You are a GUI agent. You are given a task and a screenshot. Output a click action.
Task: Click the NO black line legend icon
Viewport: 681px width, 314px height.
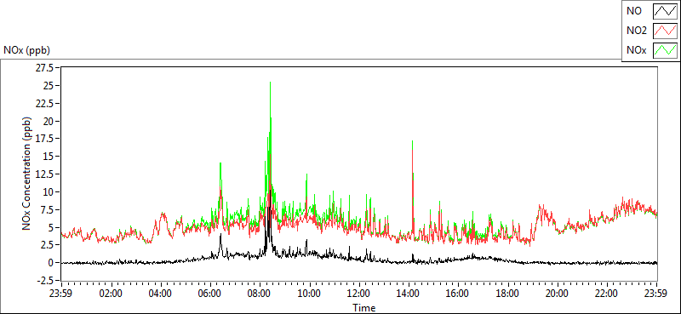point(666,11)
